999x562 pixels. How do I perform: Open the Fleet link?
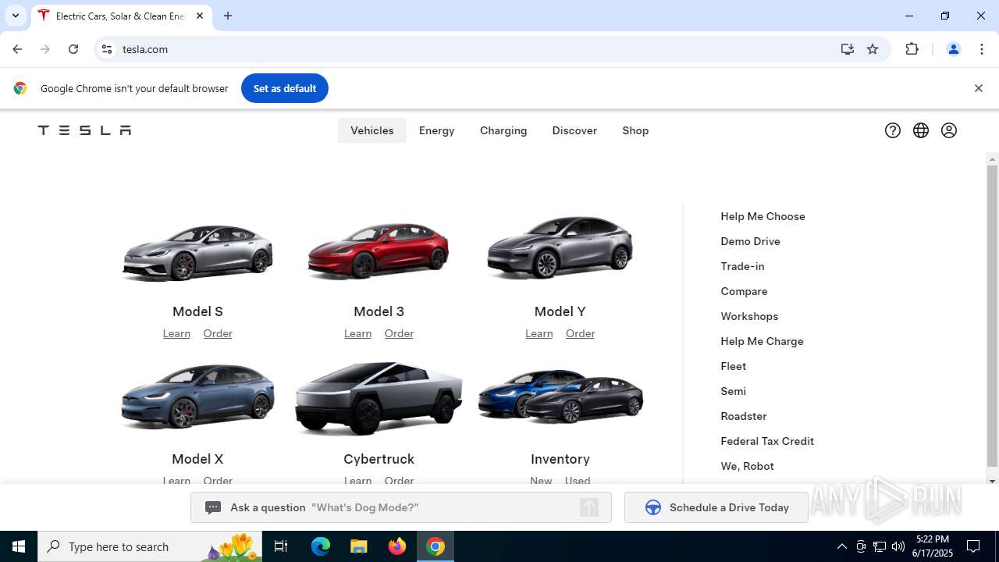point(733,366)
